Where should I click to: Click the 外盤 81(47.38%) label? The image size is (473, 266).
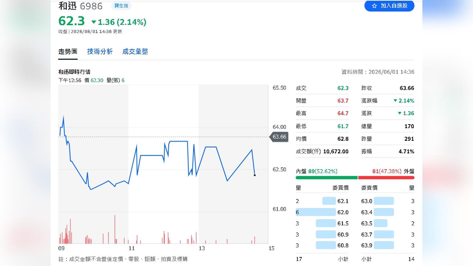[x=393, y=171]
